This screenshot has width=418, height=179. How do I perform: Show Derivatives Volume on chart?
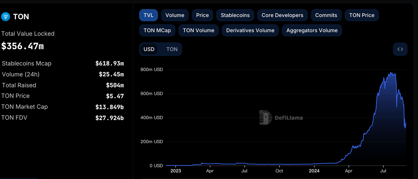250,30
